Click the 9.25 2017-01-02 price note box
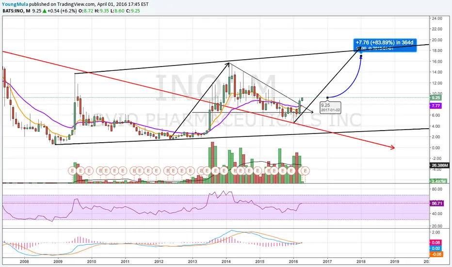 330,108
